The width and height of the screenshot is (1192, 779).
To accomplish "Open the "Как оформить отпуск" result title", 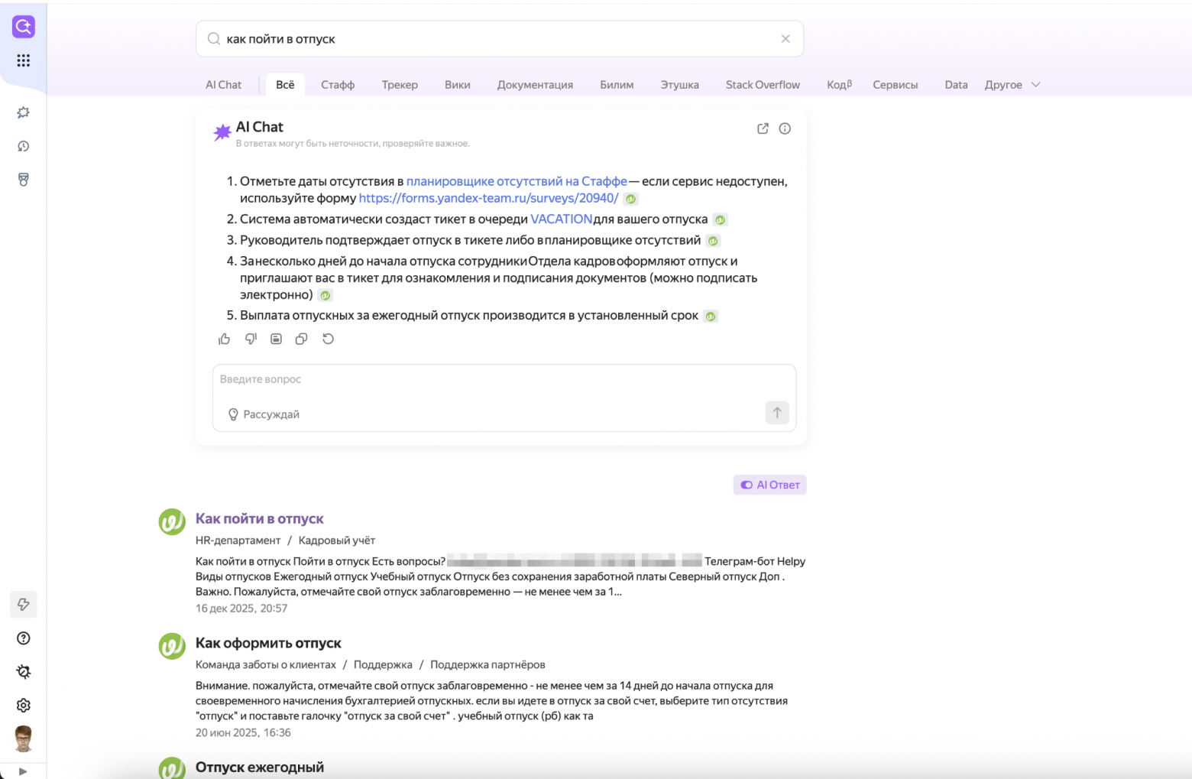I will 268,644.
